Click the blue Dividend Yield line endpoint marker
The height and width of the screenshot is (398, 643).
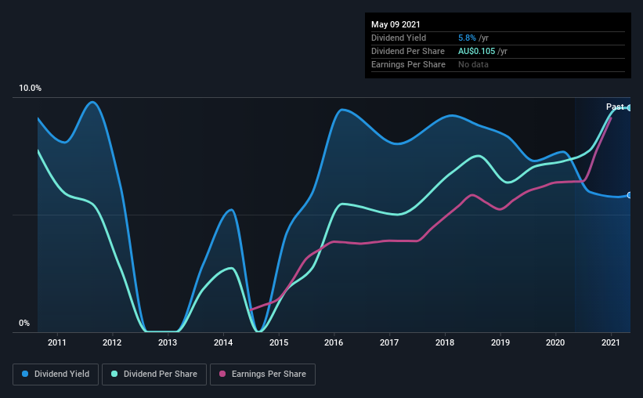[629, 195]
